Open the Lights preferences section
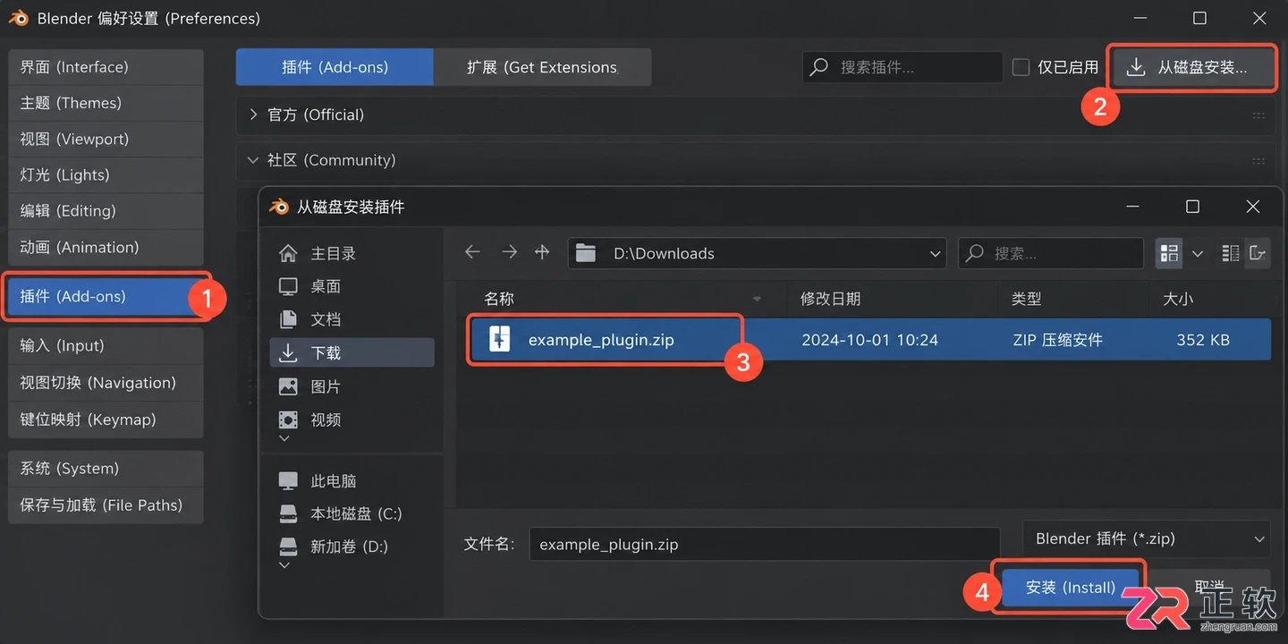The height and width of the screenshot is (644, 1288). [106, 175]
